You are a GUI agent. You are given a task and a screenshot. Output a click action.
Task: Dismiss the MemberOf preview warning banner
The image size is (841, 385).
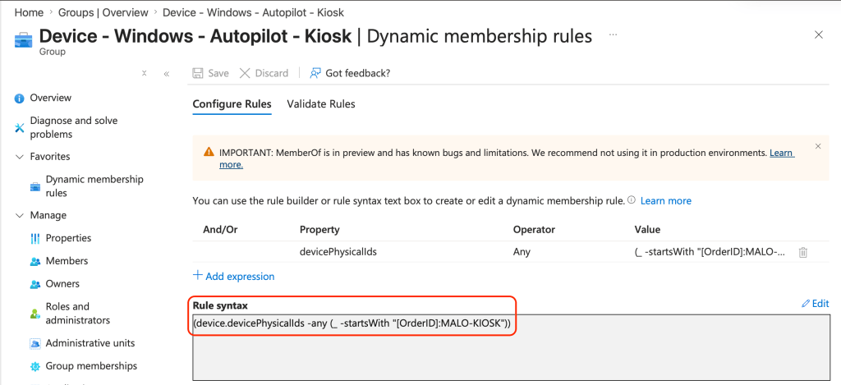(x=817, y=146)
